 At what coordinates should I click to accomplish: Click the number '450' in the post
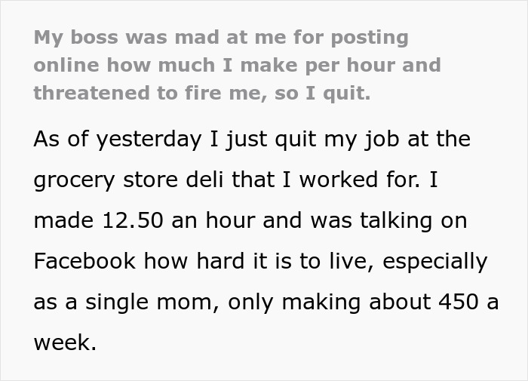point(459,302)
